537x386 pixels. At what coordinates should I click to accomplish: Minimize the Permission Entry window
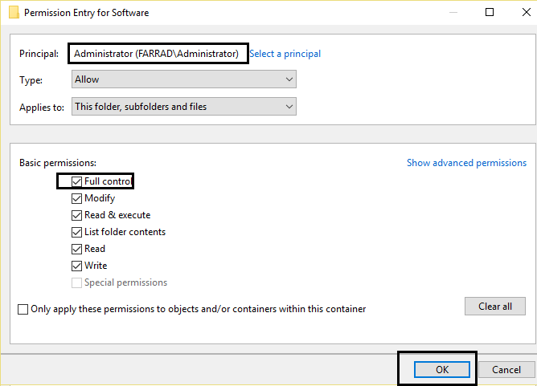pyautogui.click(x=453, y=13)
